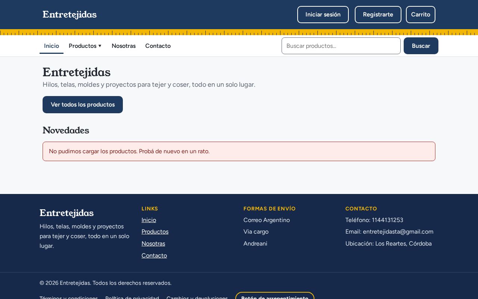Click the subtitle under the main Entretejidas heading
The height and width of the screenshot is (299, 478).
point(149,84)
